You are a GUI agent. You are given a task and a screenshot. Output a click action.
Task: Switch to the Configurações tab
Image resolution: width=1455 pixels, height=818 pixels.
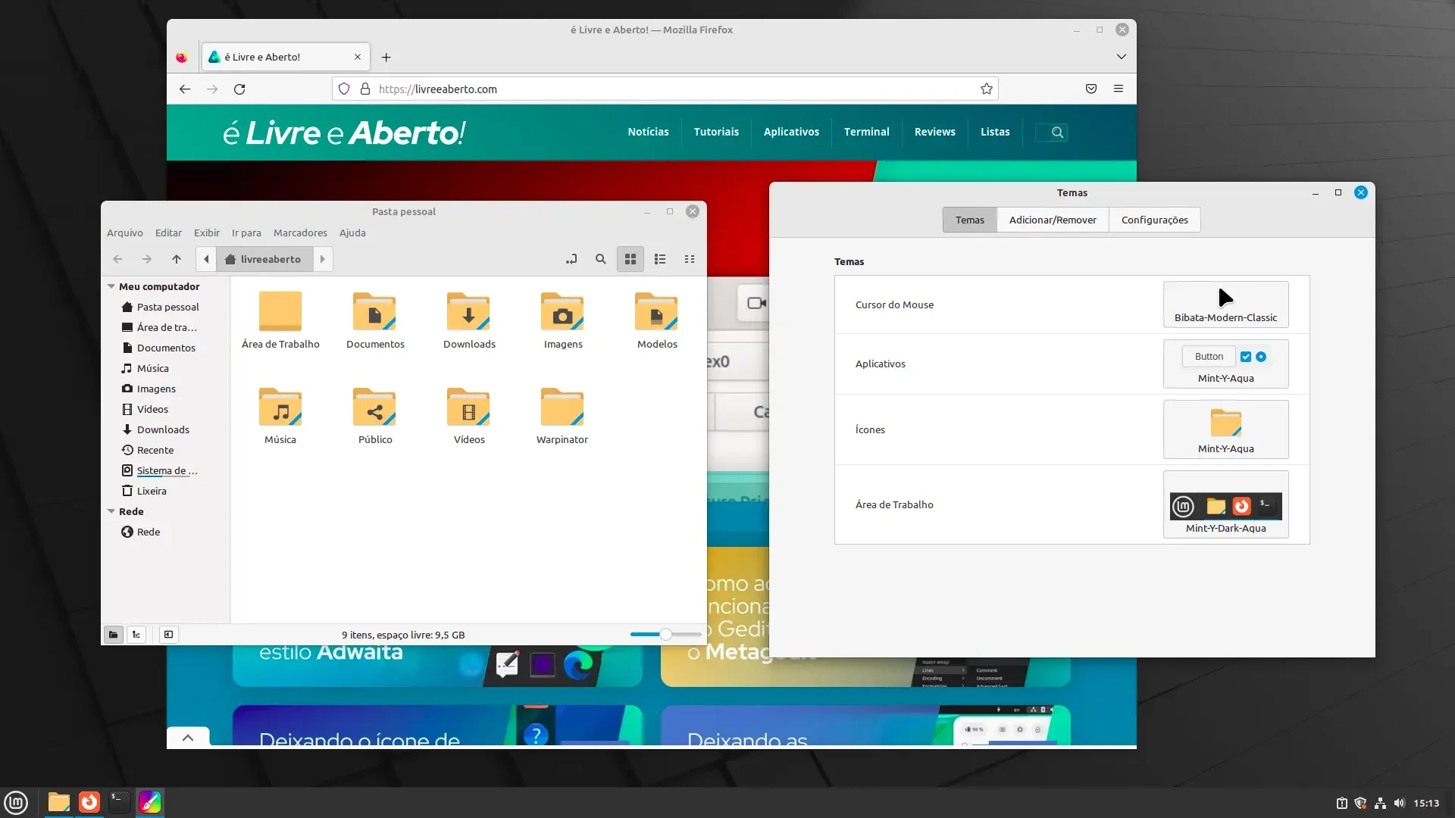1154,220
